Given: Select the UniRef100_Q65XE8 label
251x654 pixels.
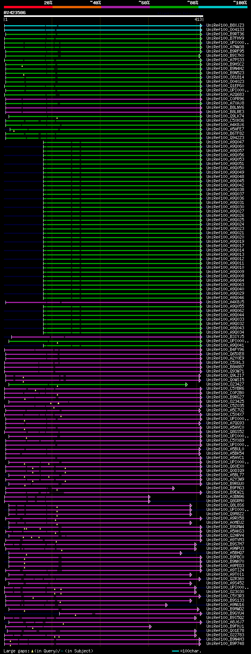Looking at the screenshot, I should tap(225, 354).
